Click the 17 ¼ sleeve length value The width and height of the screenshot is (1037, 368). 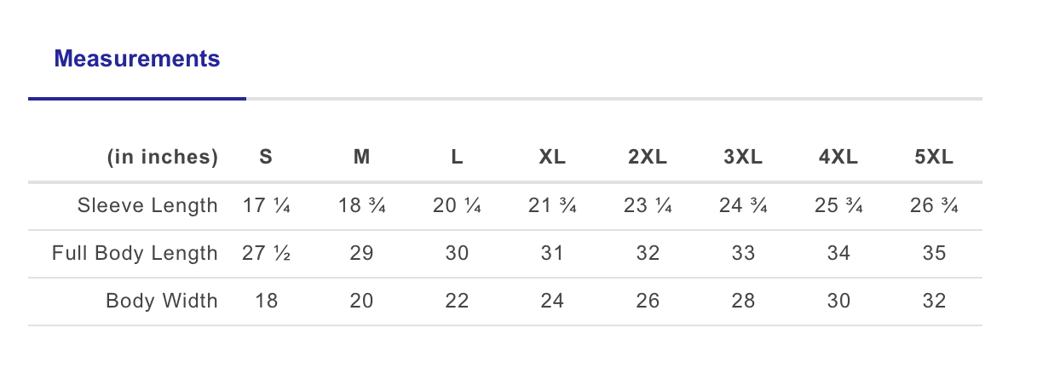(x=266, y=205)
